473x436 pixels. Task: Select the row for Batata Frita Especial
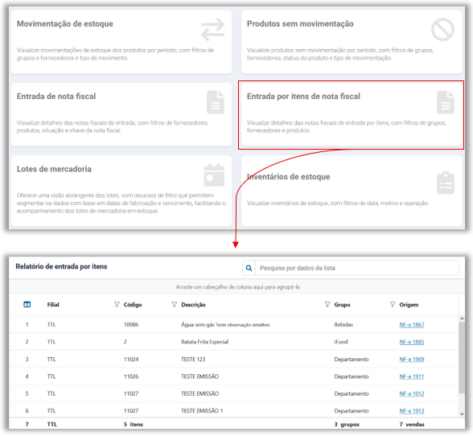[234, 342]
